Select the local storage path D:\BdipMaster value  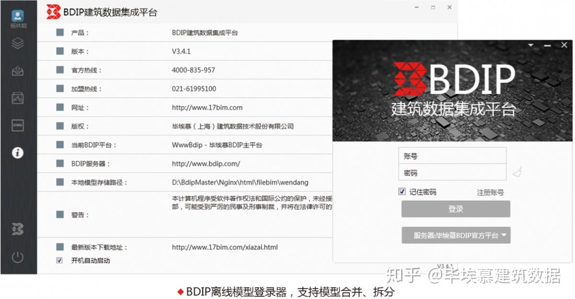(x=240, y=182)
